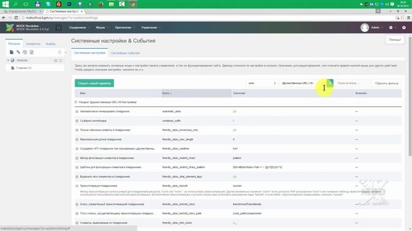
Task: Open the Windows Start button
Action: coord(6,4)
